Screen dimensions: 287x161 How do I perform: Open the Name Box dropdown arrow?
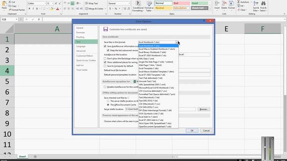[16, 19]
